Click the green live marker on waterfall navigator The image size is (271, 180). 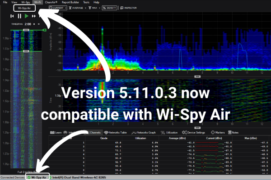point(44,30)
